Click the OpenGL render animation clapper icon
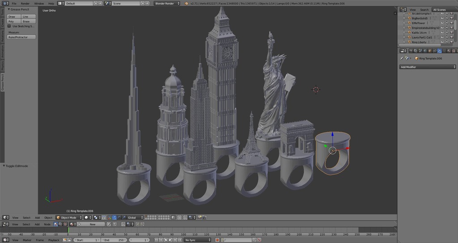 (x=204, y=217)
